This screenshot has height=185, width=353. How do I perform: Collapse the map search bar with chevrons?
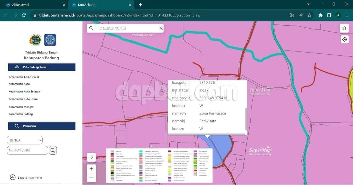[x=161, y=28]
